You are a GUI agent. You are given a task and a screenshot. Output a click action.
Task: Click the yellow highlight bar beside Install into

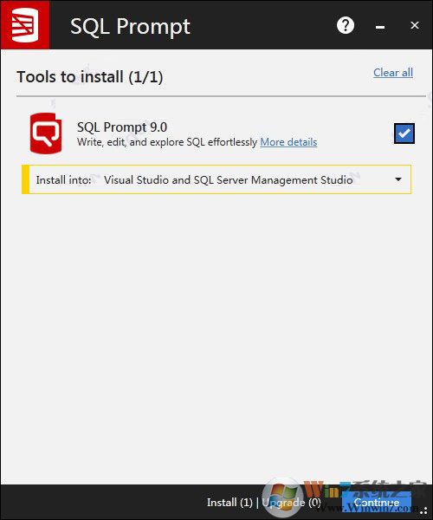coord(25,179)
